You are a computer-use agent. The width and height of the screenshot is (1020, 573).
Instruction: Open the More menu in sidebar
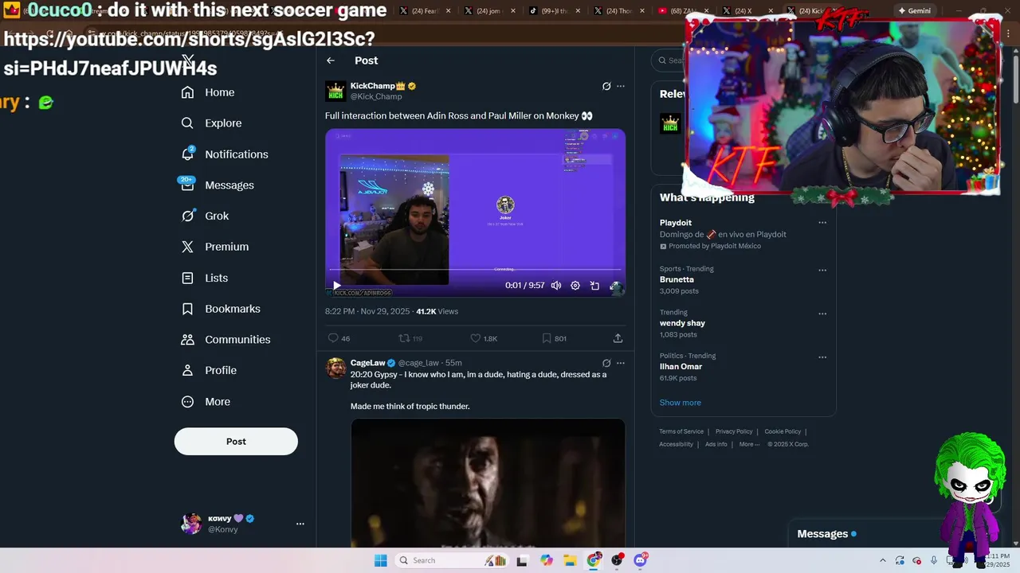(x=206, y=402)
